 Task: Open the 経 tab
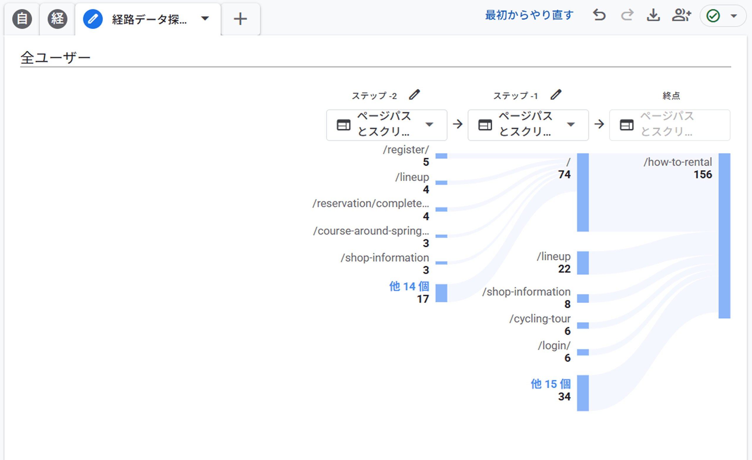pyautogui.click(x=57, y=19)
